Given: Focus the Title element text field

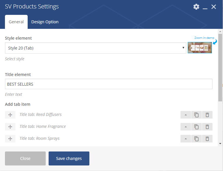Looking at the screenshot, I should (109, 84).
